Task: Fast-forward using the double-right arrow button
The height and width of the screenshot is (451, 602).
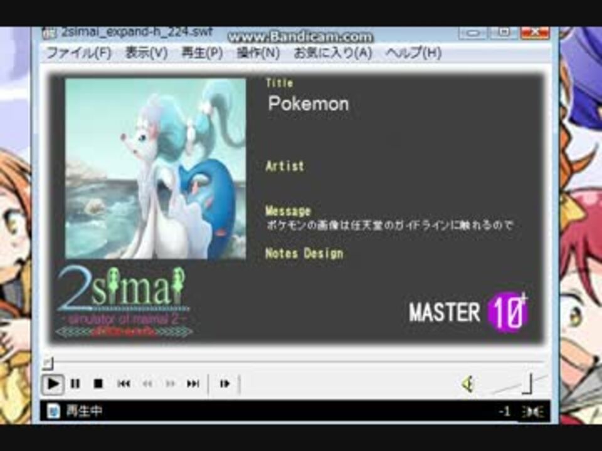Action: click(170, 383)
